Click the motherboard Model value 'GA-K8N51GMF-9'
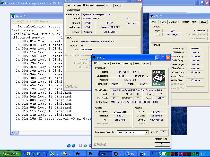Viewport: 210px width, 157px height. click(x=100, y=18)
